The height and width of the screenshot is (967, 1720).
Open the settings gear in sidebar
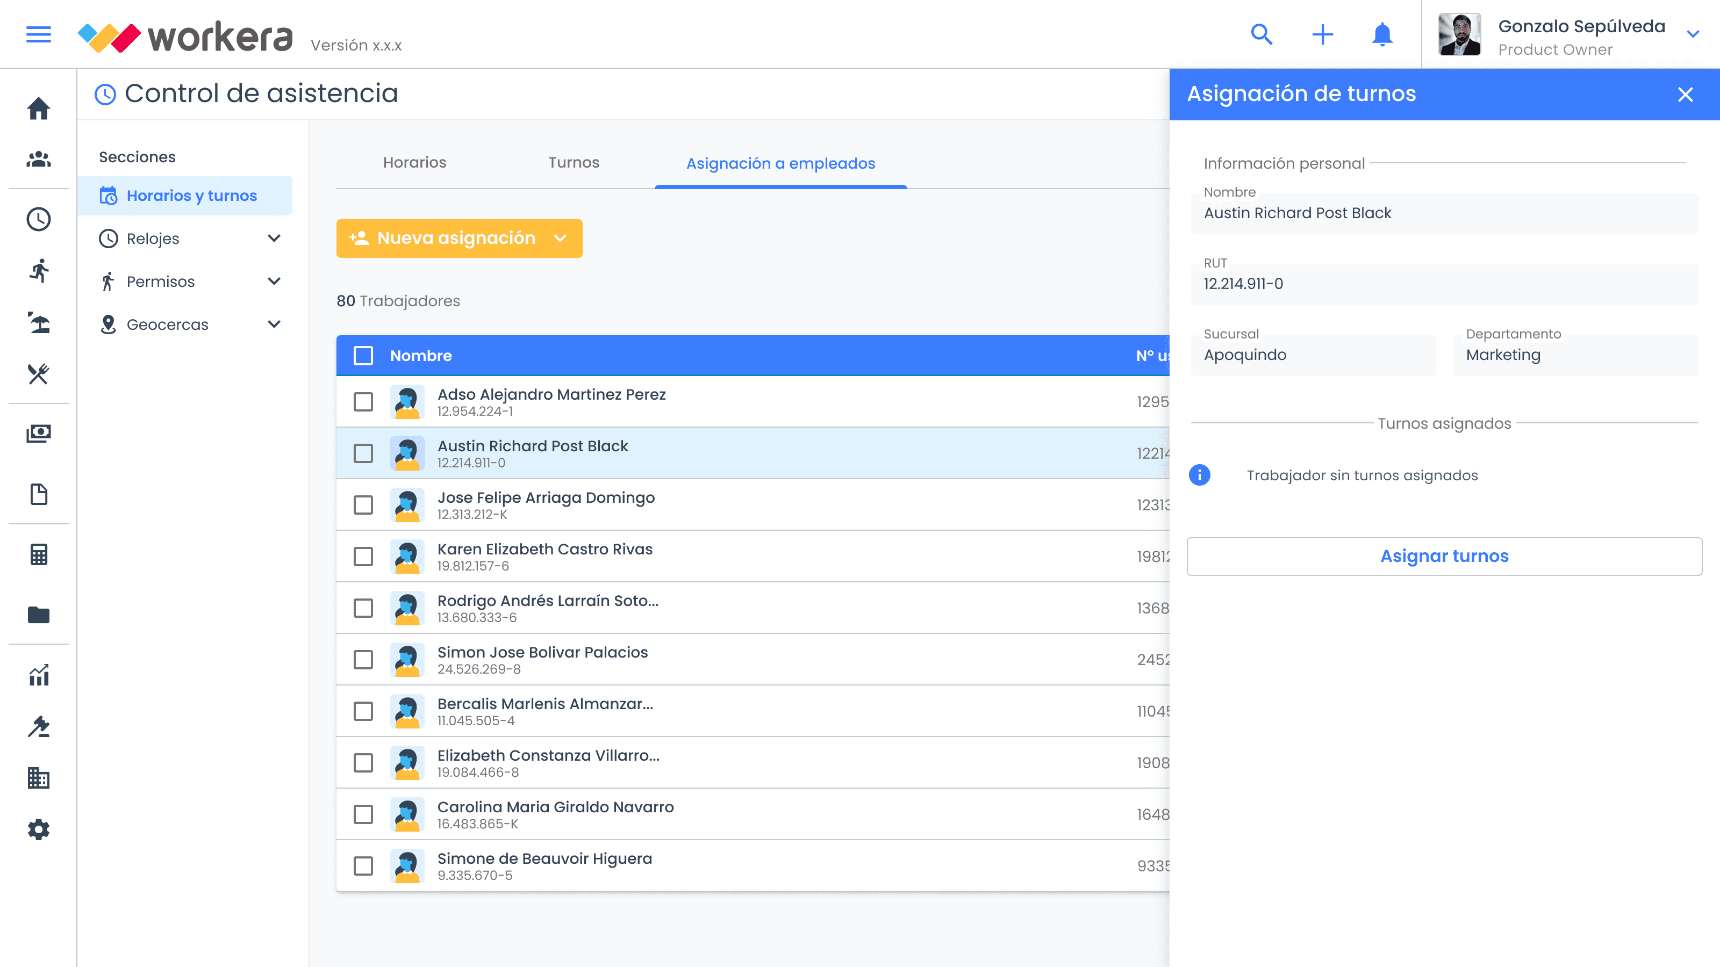tap(38, 829)
